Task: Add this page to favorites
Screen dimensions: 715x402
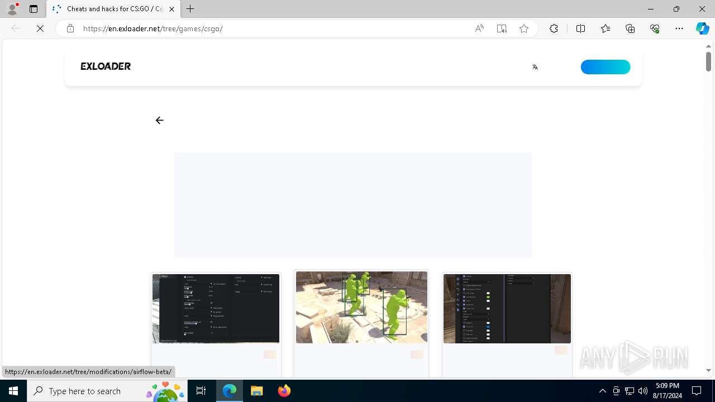Action: pyautogui.click(x=524, y=28)
